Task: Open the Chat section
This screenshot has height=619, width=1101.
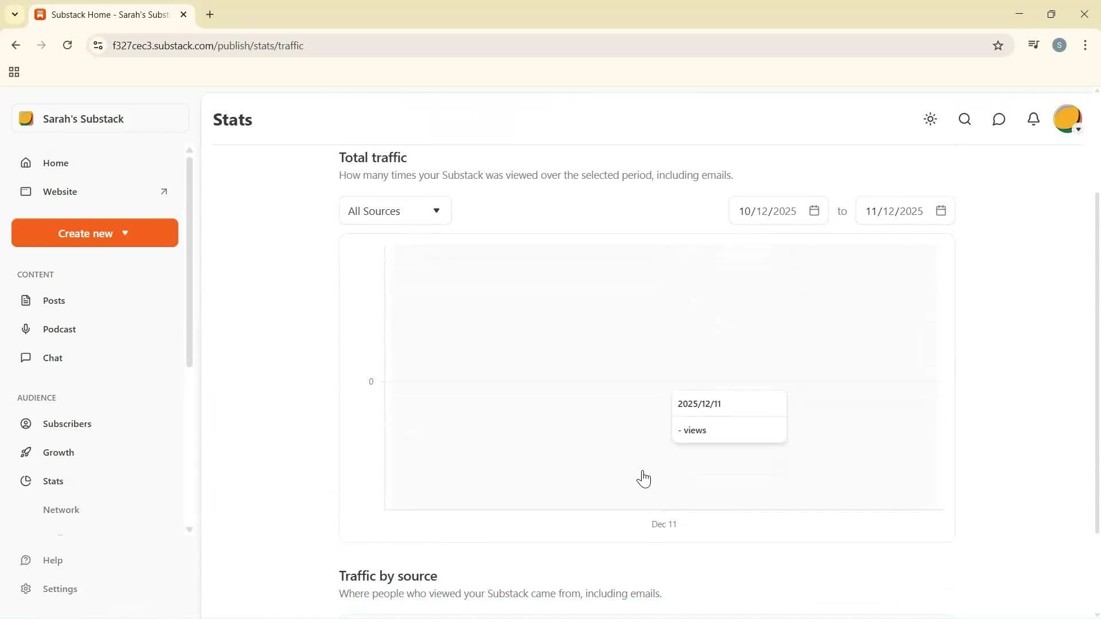Action: tap(26, 357)
